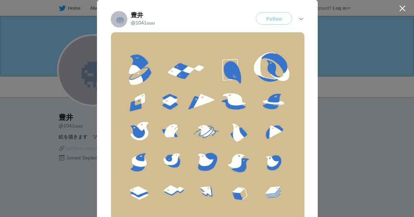Follow the user 豊井
This screenshot has height=217, width=414.
(274, 19)
